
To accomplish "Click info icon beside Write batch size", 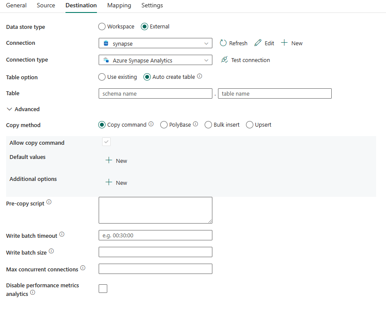I will point(51,251).
